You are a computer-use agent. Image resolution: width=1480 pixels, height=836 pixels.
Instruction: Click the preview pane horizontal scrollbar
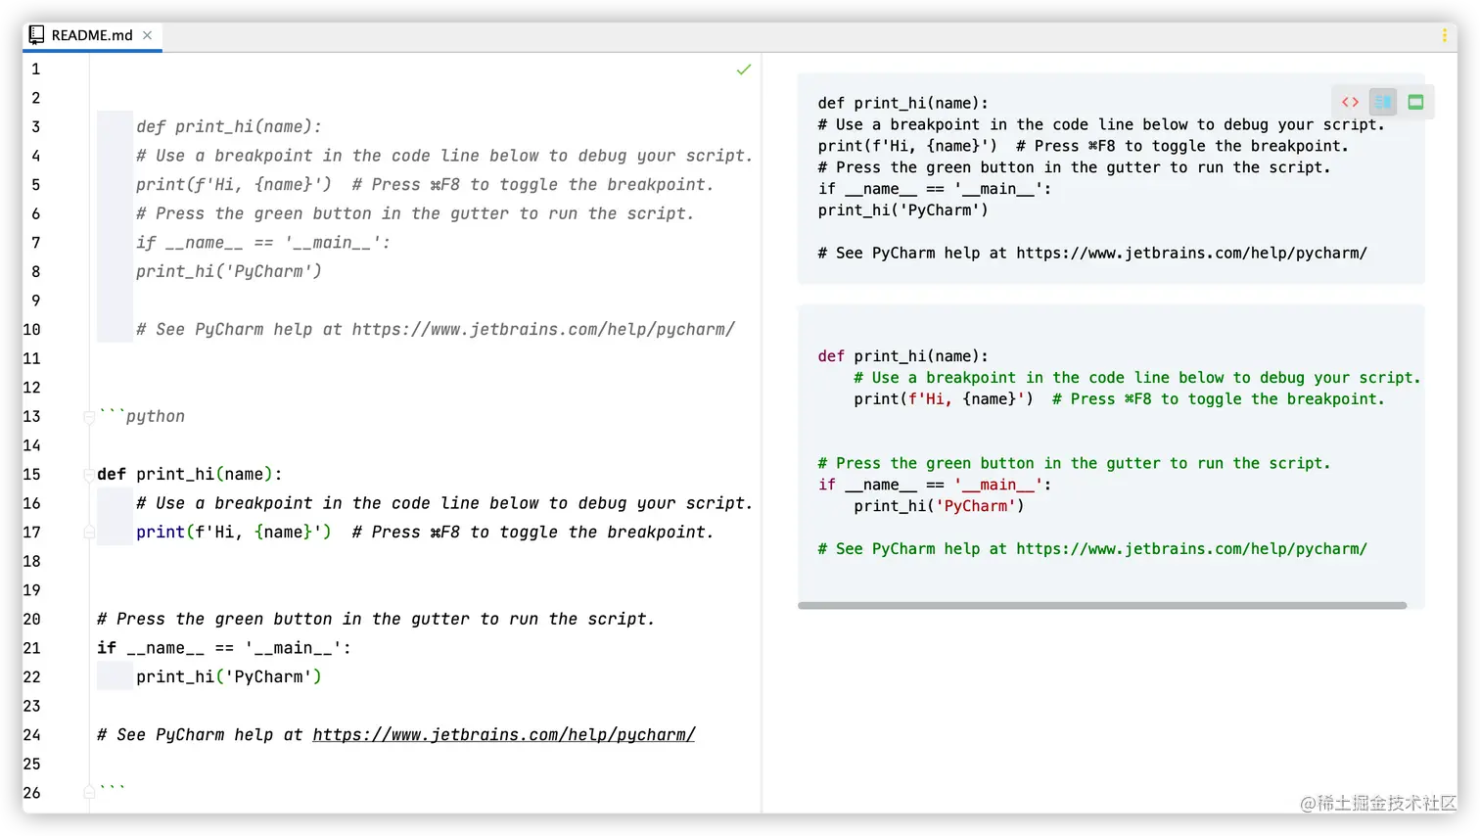(1102, 606)
